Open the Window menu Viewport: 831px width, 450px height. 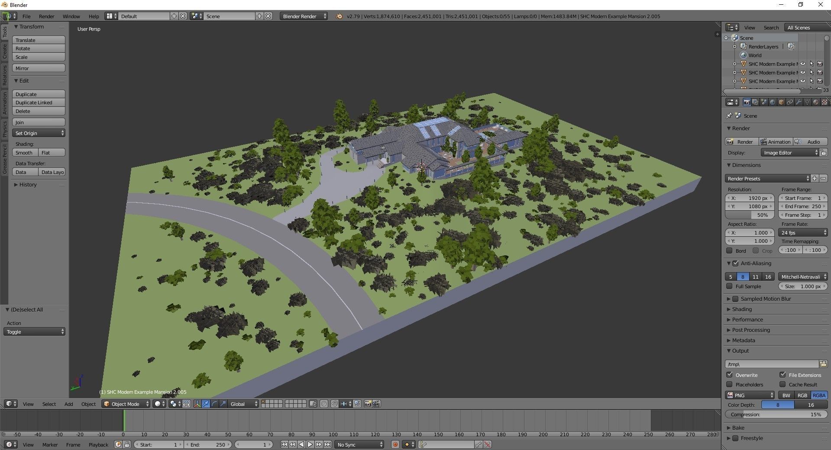[x=71, y=16]
